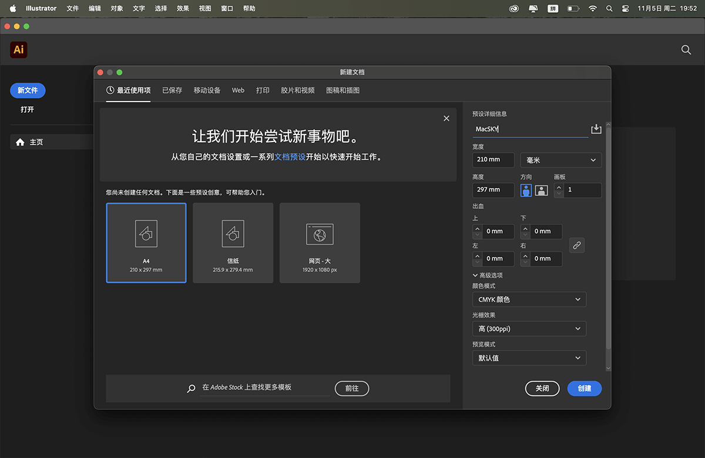Collapse the 高级选项 section

click(x=488, y=275)
